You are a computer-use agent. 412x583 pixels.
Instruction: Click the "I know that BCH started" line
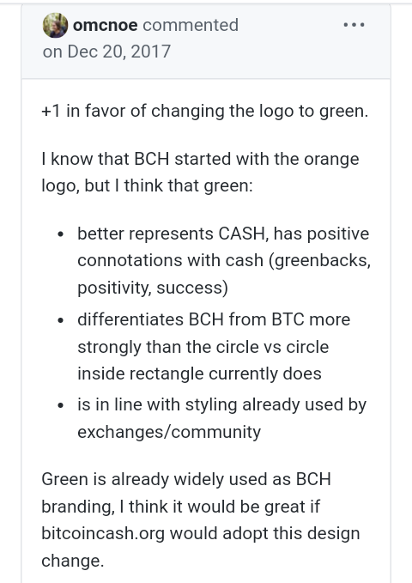pyautogui.click(x=201, y=159)
